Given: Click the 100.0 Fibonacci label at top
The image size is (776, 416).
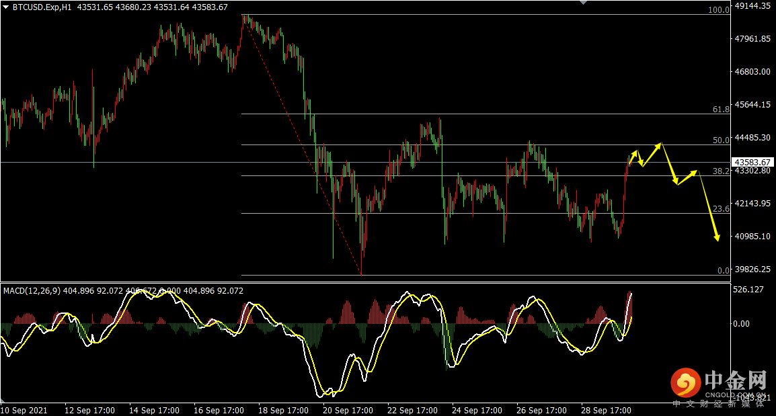Looking at the screenshot, I should click(719, 10).
